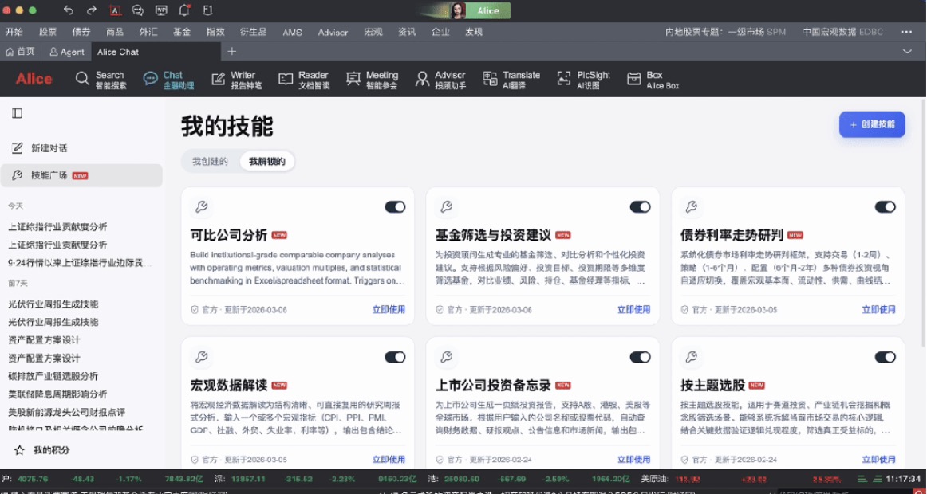Click 立即使用 on 宏观数据解读 card
Screen dimensions: 927x494
pos(389,459)
